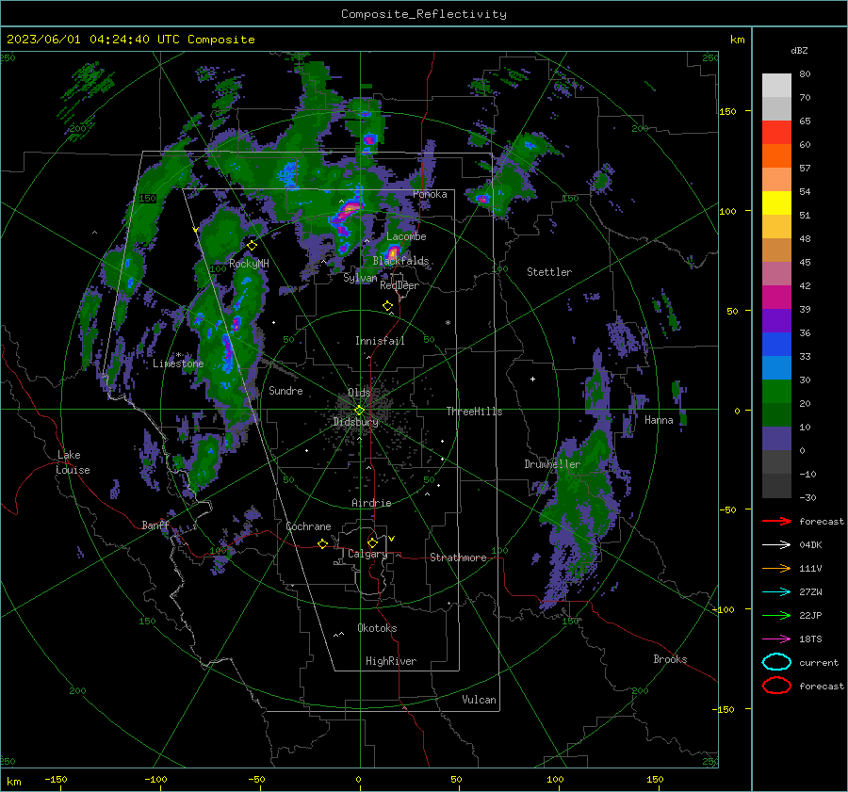Click the Strathmore label
848x792 pixels.
click(458, 558)
